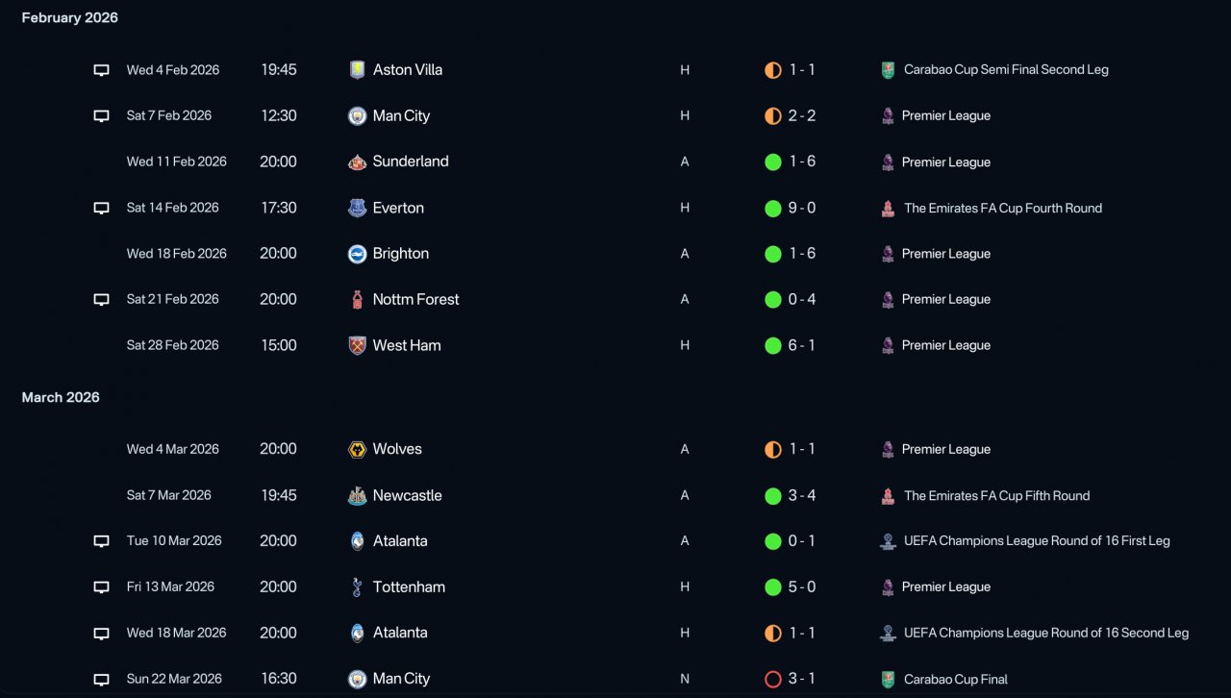Click the red loss indicator for Carabao Cup Final
This screenshot has height=698, width=1231.
pyautogui.click(x=772, y=679)
